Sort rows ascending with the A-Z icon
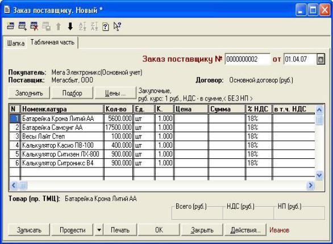 tap(82, 27)
